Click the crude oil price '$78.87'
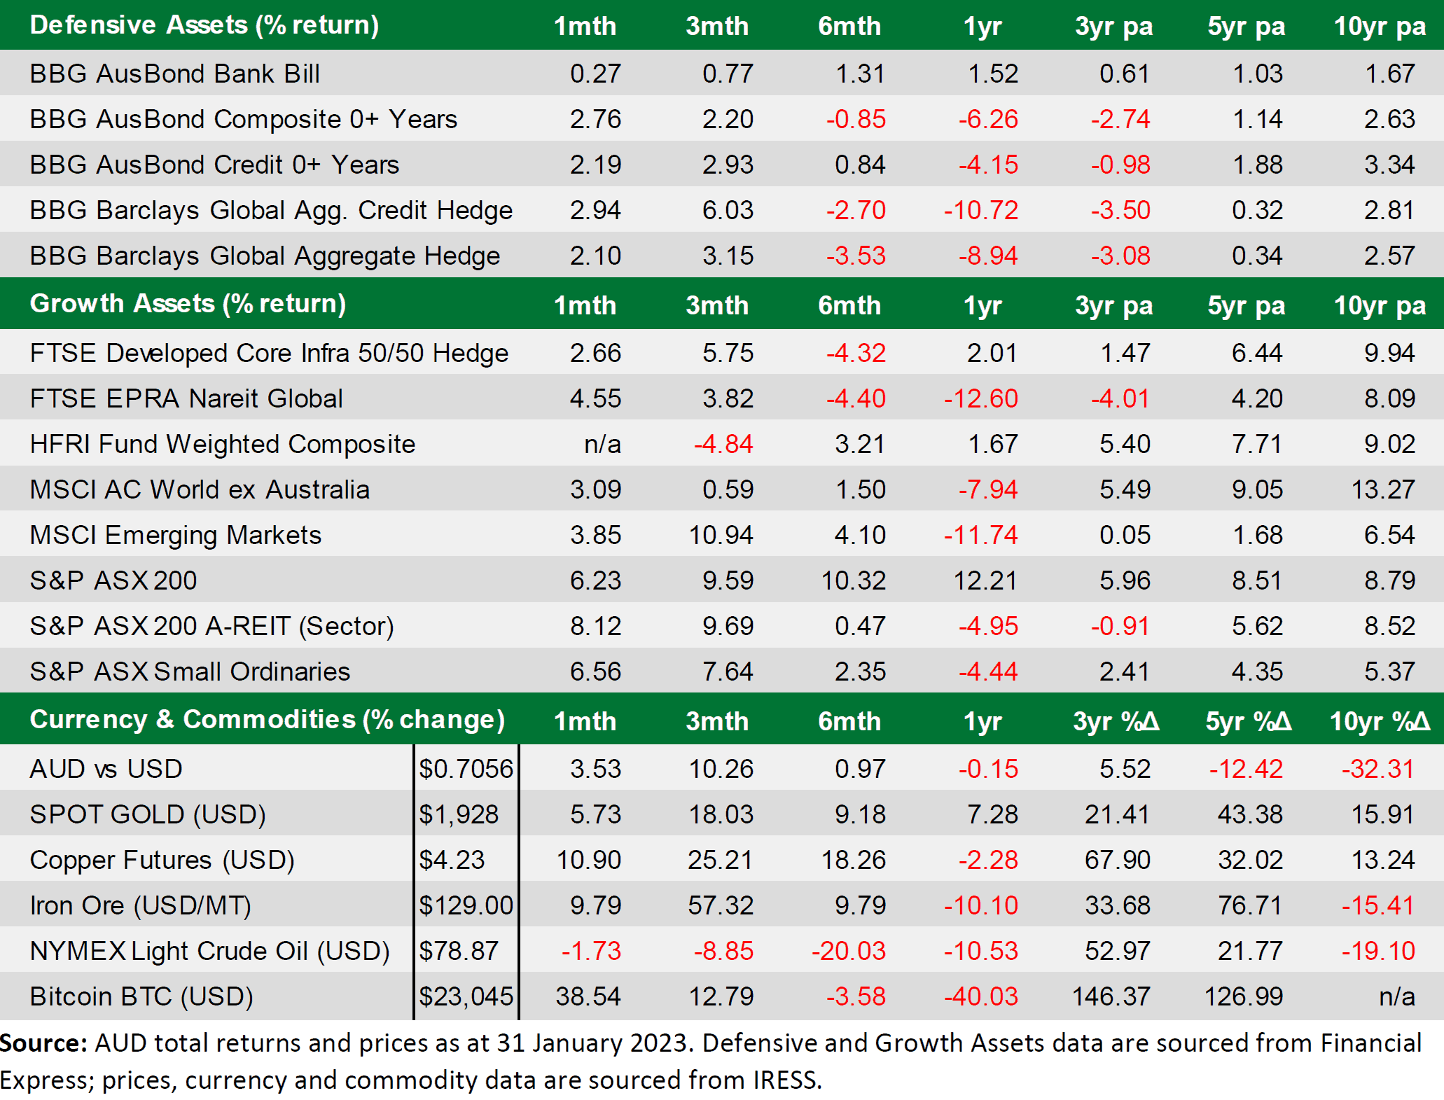 tap(459, 951)
